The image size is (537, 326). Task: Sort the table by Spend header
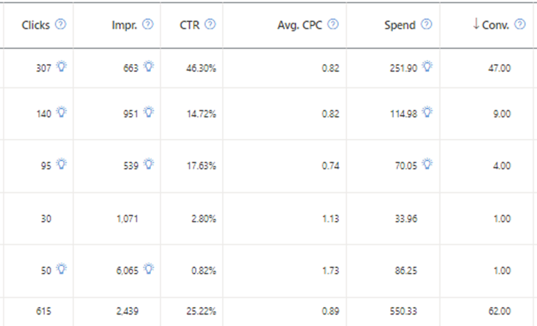399,25
